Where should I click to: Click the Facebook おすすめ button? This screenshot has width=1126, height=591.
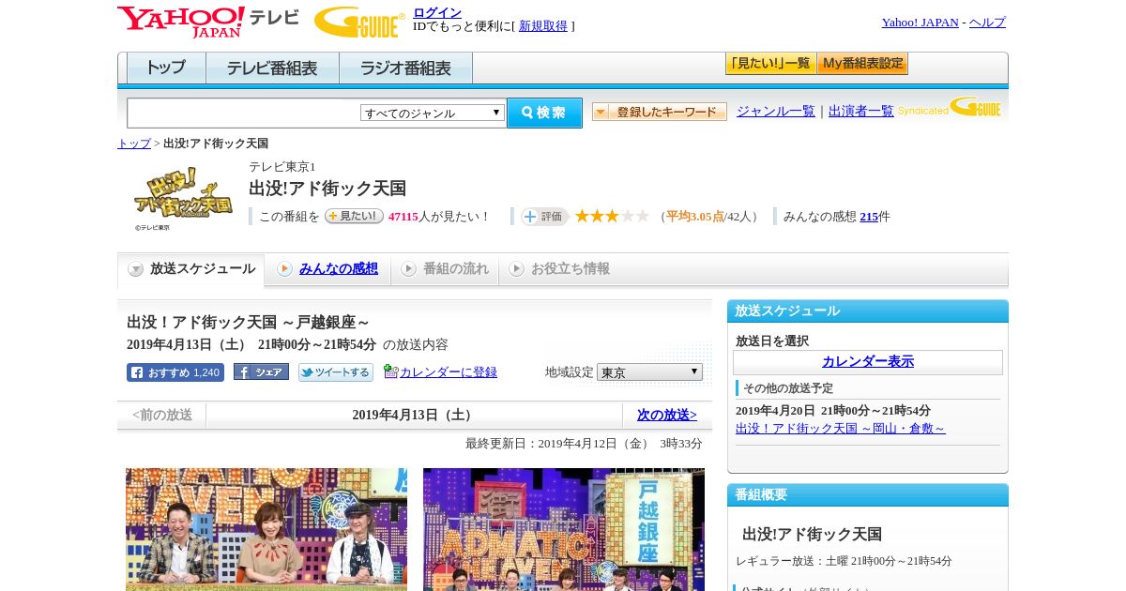(175, 372)
